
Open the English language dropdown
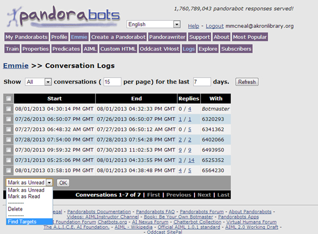point(153,24)
